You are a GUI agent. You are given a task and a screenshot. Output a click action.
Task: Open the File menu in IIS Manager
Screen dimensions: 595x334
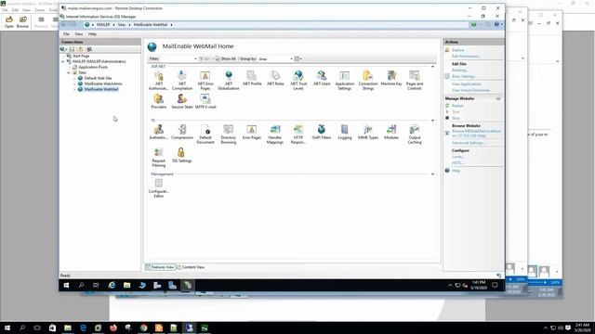66,34
